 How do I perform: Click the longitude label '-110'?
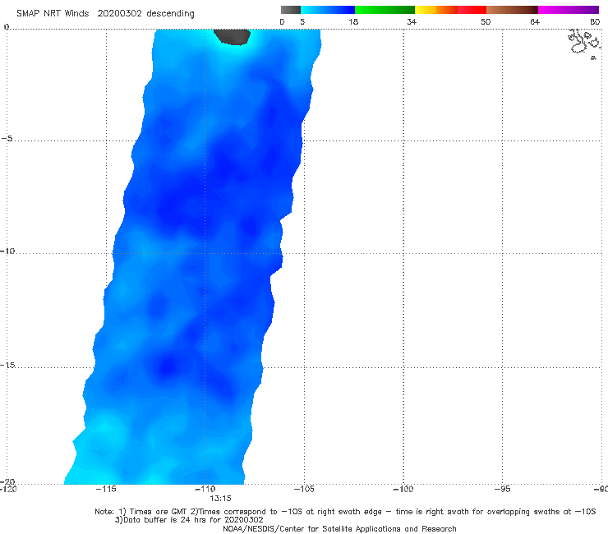pos(205,489)
